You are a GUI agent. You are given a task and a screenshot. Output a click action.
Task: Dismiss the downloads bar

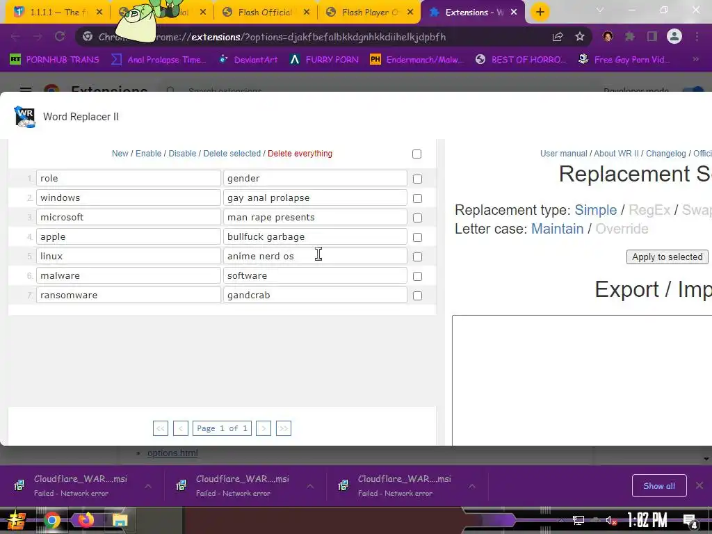coord(699,485)
